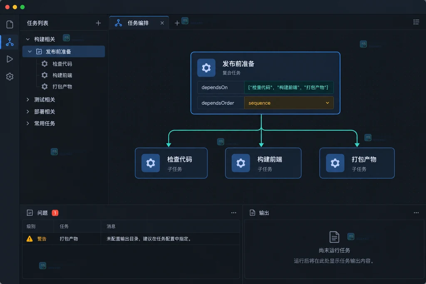The image size is (426, 284).
Task: Click the dependsOrder property label
Action: pos(218,103)
